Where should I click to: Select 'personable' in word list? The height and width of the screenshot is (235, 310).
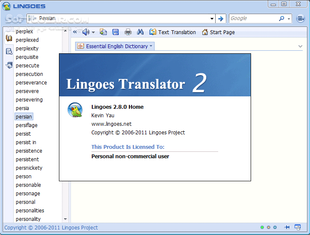(x=28, y=185)
